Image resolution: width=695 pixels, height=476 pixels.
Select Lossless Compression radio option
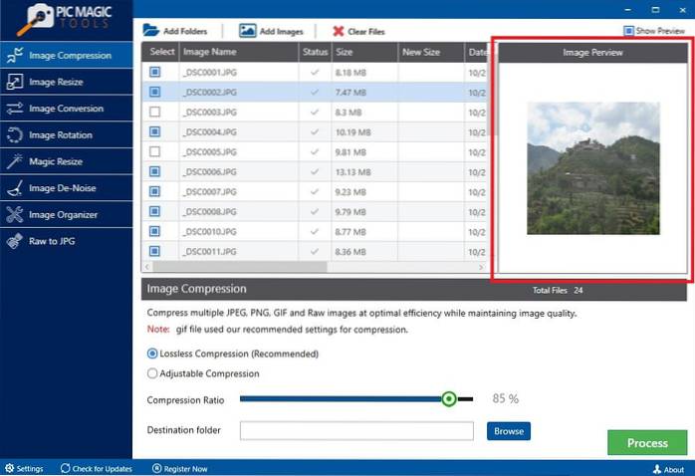(152, 354)
